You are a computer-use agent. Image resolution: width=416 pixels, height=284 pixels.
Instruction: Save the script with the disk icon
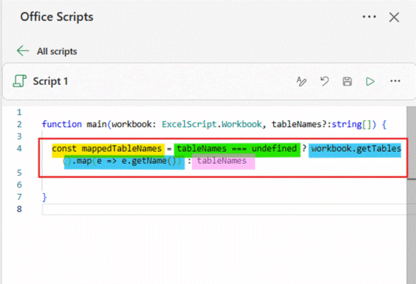pos(347,81)
